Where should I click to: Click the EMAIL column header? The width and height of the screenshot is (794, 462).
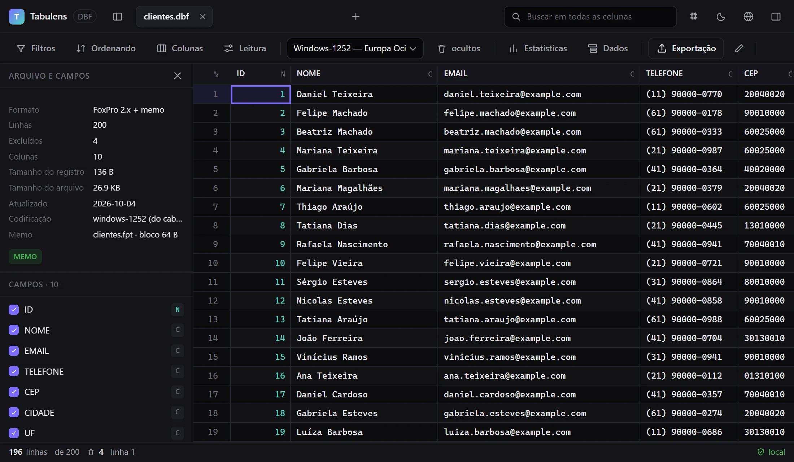[x=539, y=74]
